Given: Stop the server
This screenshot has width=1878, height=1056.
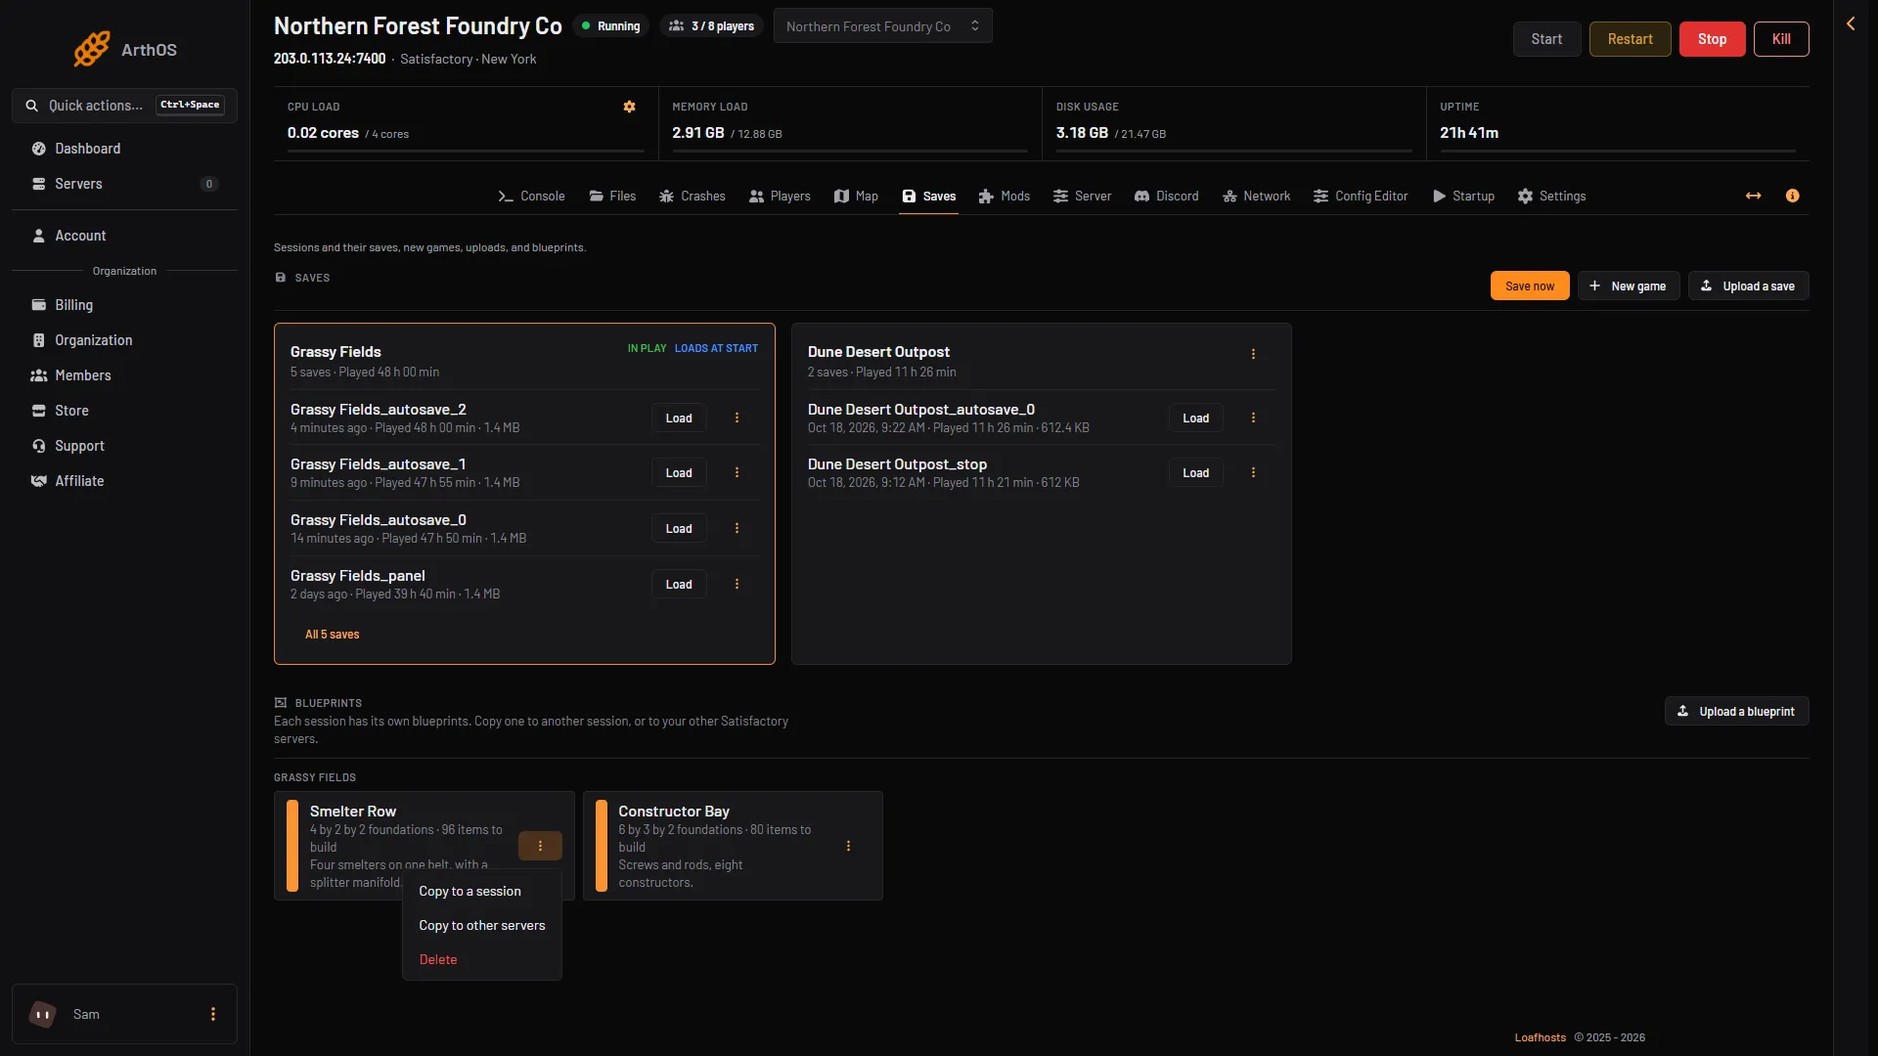Looking at the screenshot, I should click(x=1712, y=39).
